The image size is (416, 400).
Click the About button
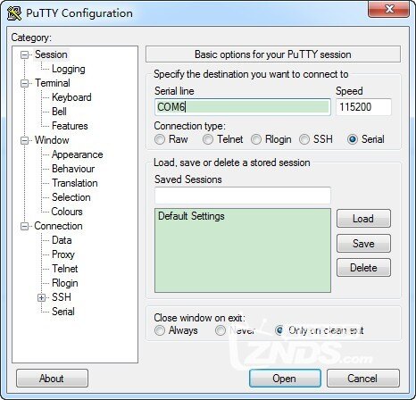coord(52,379)
